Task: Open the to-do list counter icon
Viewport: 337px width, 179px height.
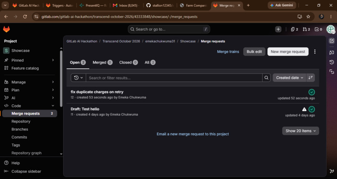Action: point(318,29)
